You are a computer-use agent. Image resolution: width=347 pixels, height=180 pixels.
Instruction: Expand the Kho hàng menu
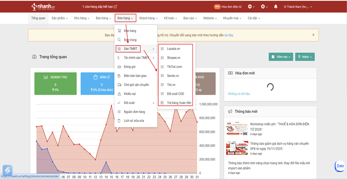82,18
